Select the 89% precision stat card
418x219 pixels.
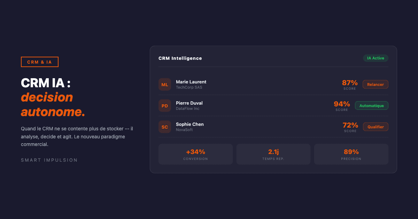point(351,154)
